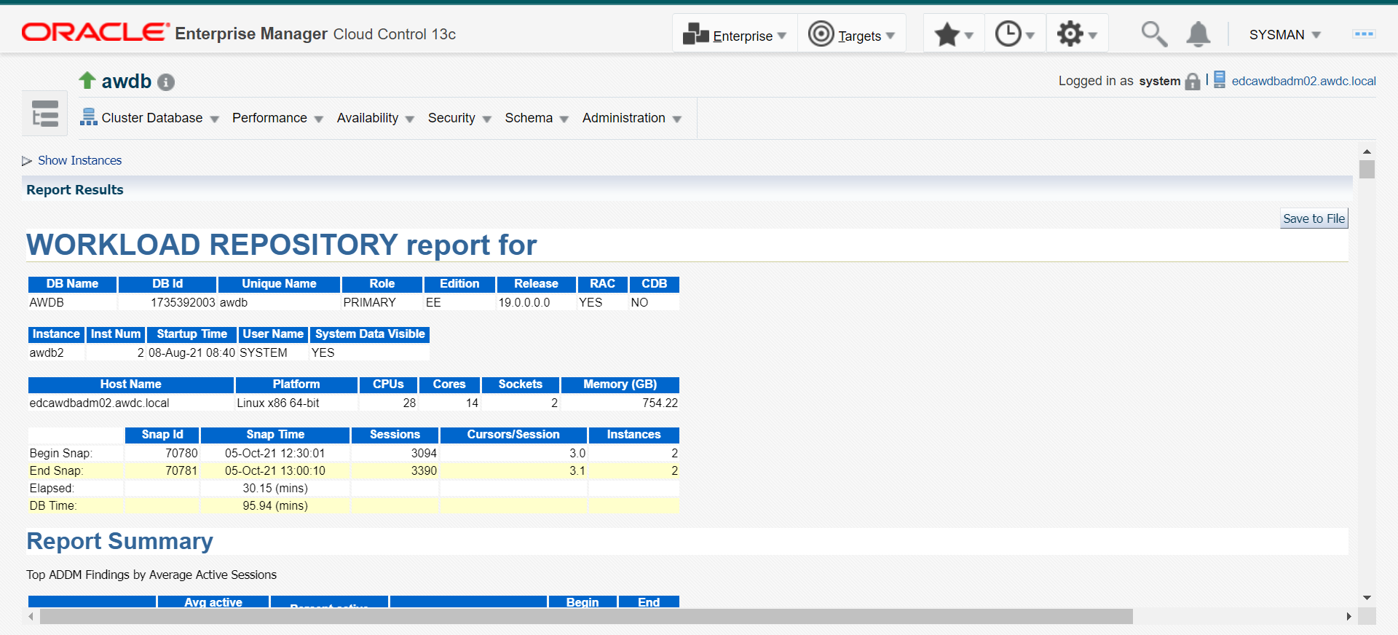The image size is (1398, 635).
Task: Open the edcawdbadm02.awdc.local host link
Action: tap(1303, 81)
